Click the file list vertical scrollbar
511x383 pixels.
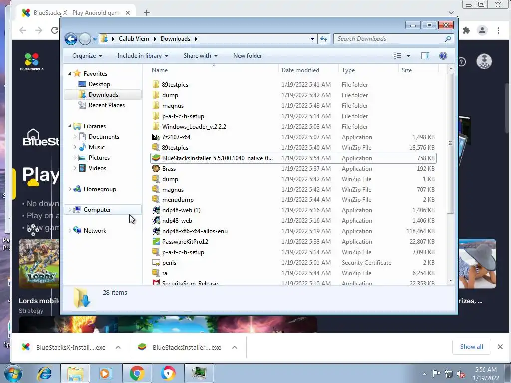point(451,143)
